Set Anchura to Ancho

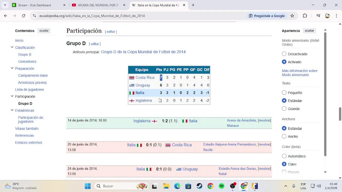point(284,136)
